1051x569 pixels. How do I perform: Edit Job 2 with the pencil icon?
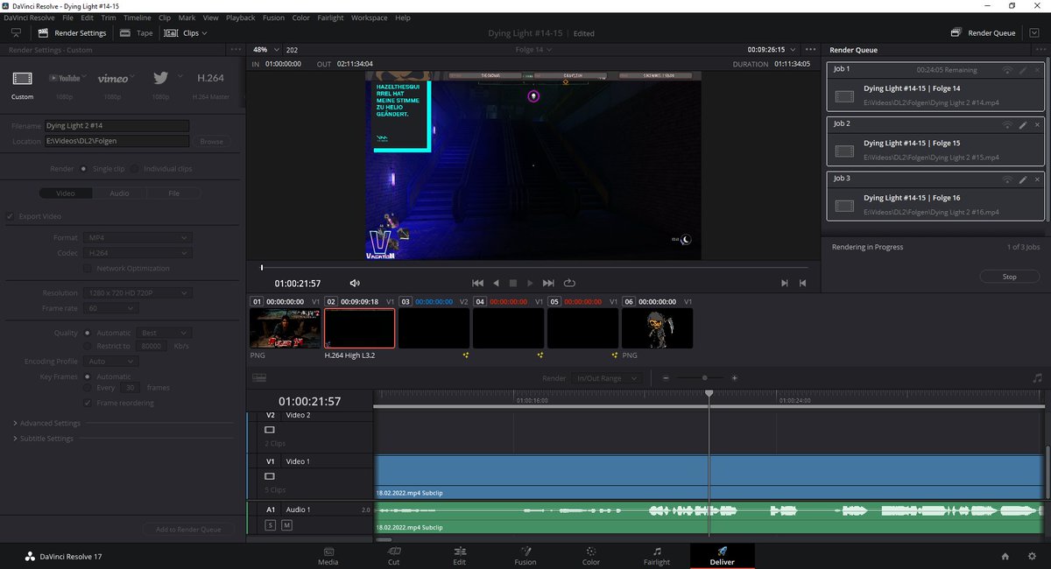[1022, 124]
